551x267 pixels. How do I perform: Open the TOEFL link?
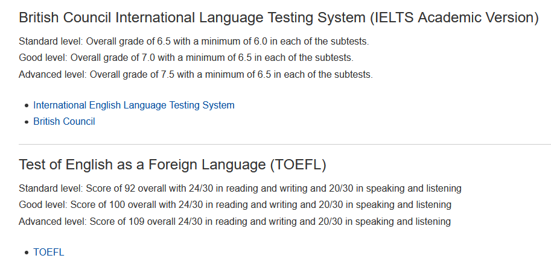tap(49, 253)
